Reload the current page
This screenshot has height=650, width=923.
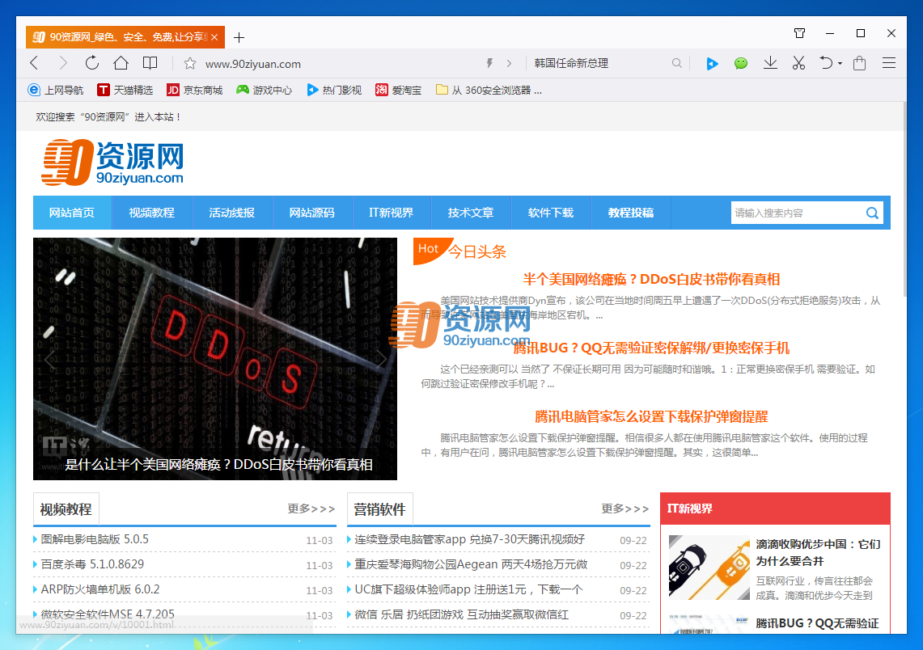click(x=92, y=63)
